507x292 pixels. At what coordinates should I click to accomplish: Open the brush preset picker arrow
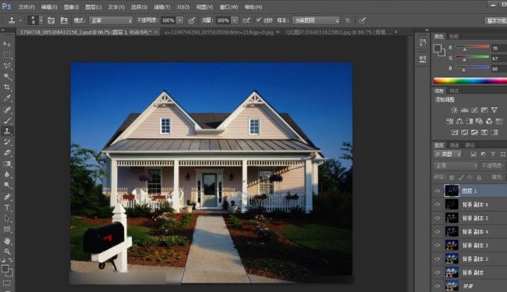coord(41,20)
